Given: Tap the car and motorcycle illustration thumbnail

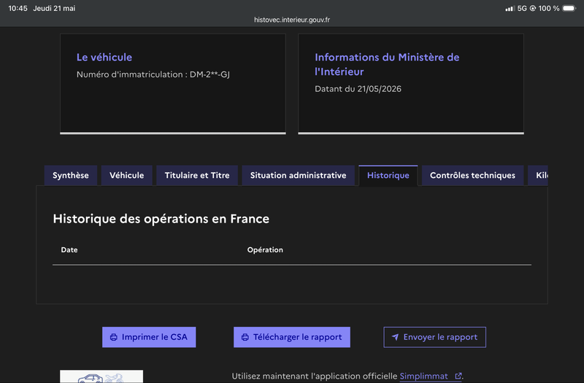Looking at the screenshot, I should click(101, 376).
